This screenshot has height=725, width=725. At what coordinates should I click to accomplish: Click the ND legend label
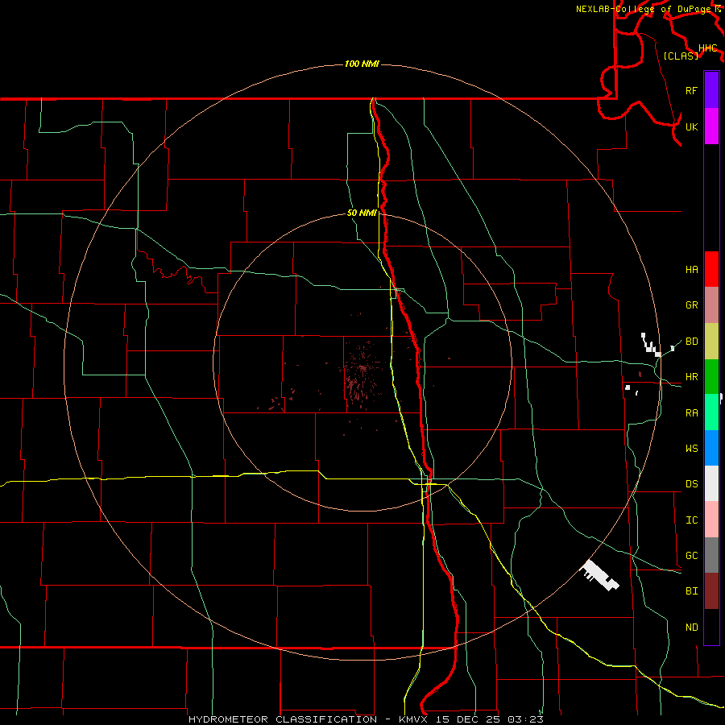(691, 628)
